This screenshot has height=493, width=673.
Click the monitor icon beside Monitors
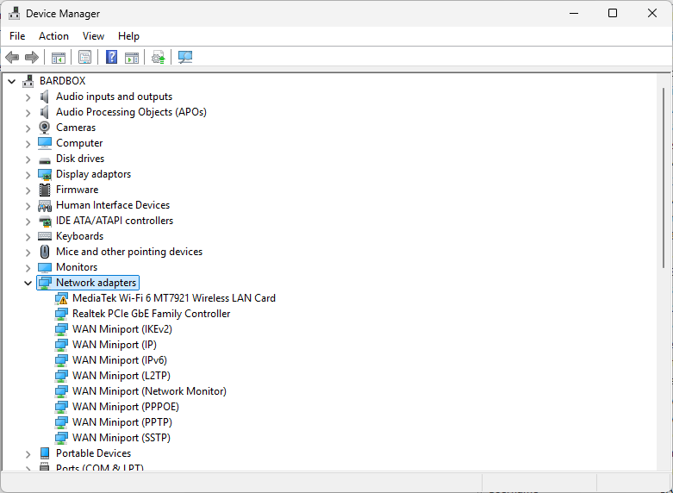point(45,267)
